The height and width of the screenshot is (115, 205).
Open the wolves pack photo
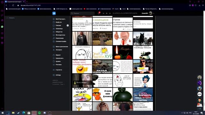click(143, 38)
